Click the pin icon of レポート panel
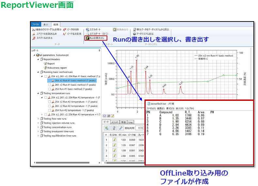Image resolution: width=258 pixels, height=186 pixels. pyautogui.click(x=99, y=50)
